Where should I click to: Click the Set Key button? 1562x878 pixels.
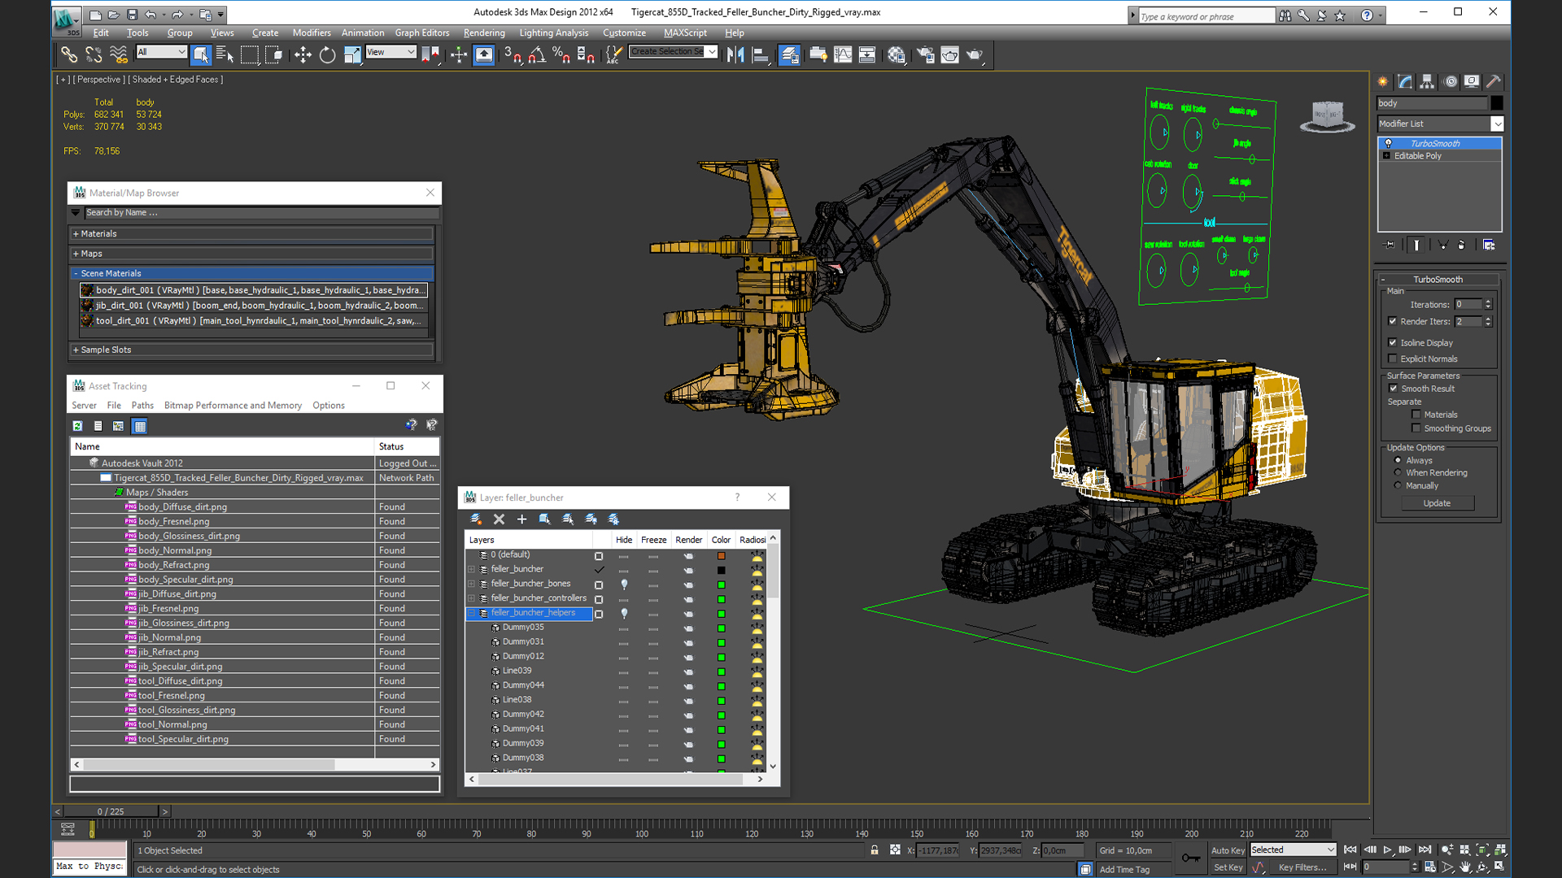(x=1228, y=867)
